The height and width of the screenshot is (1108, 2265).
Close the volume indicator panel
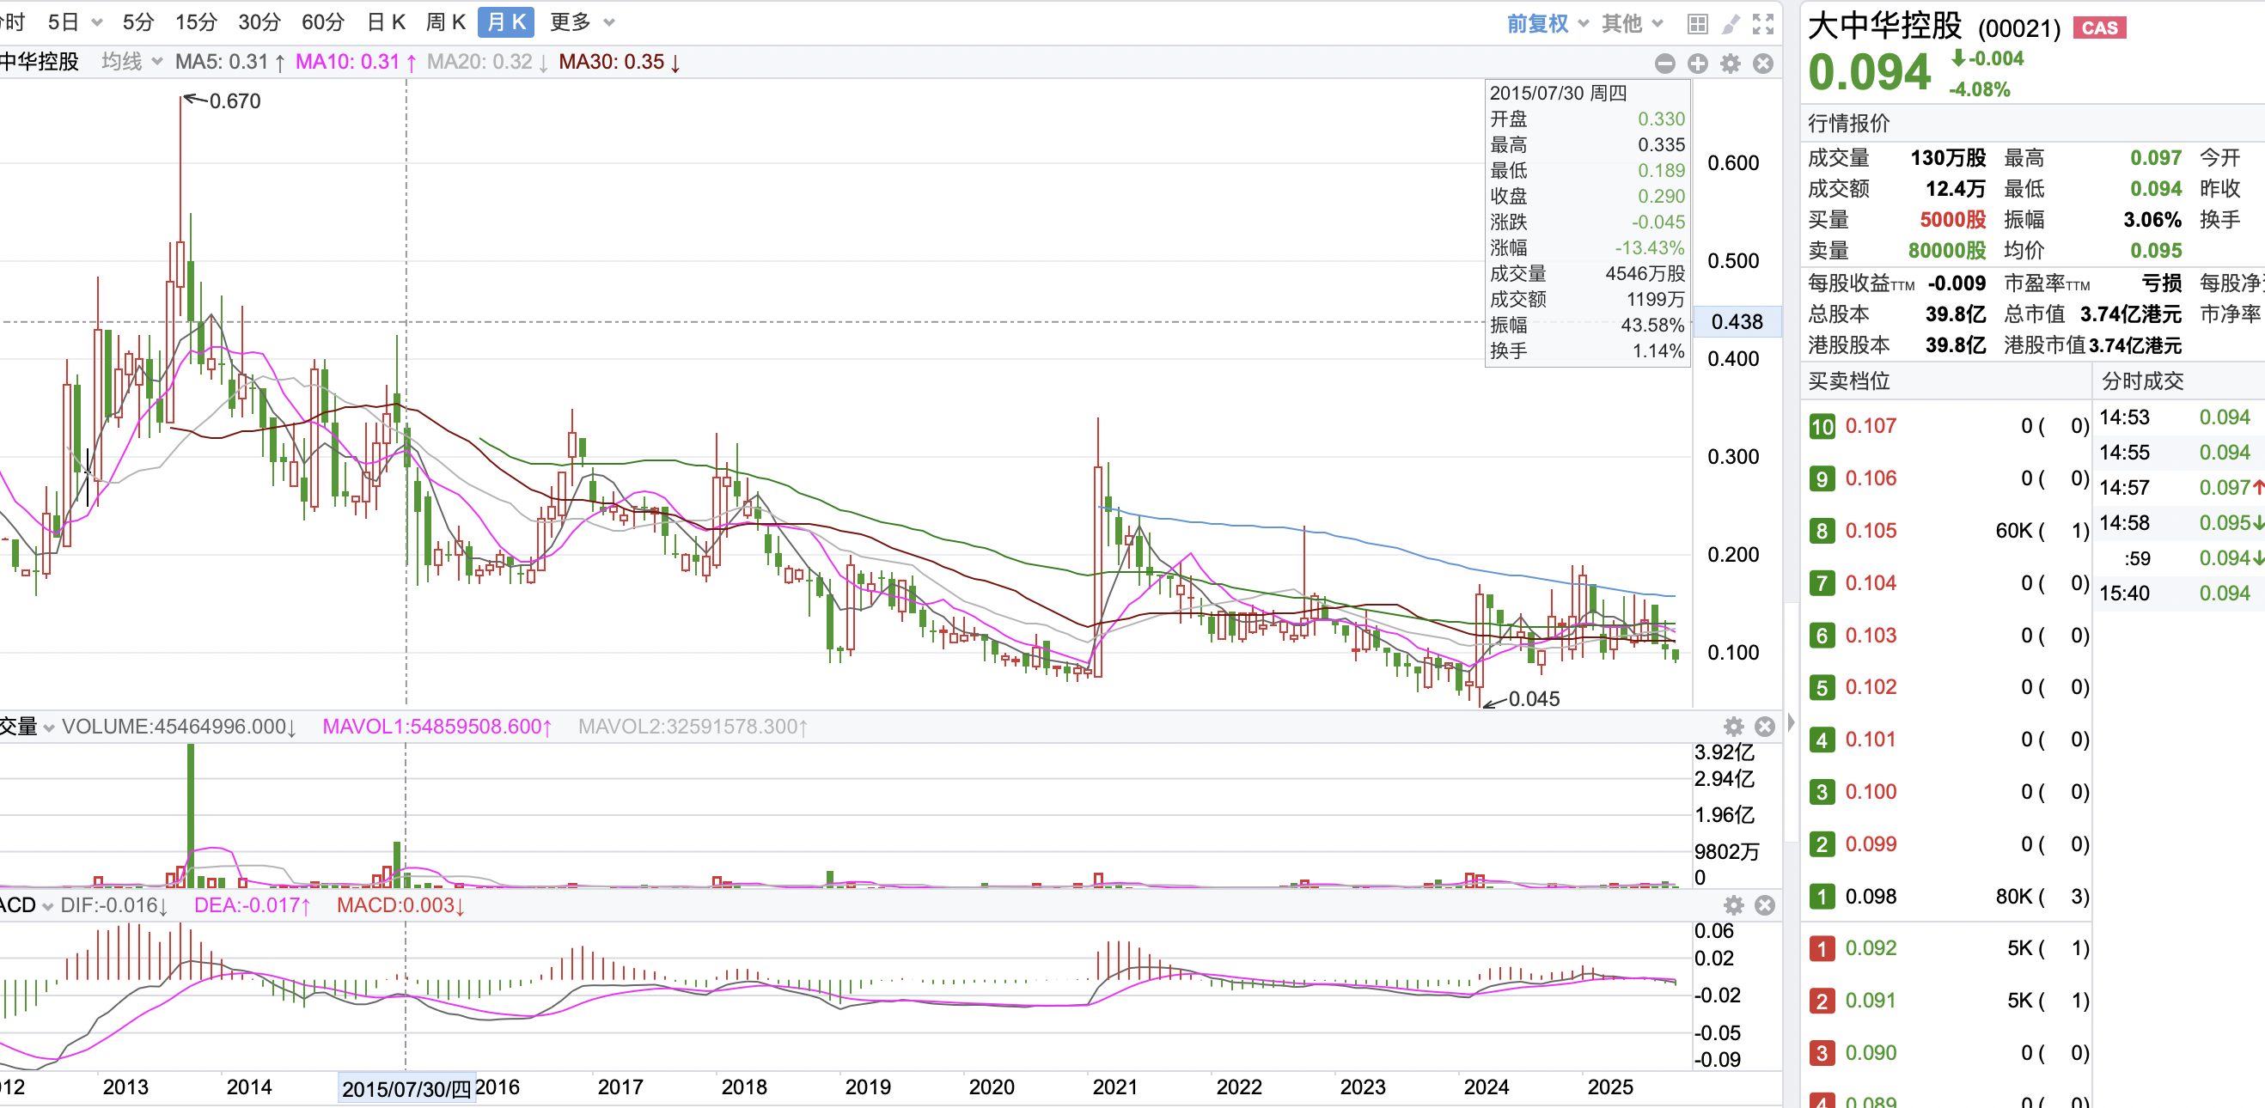point(1764,727)
